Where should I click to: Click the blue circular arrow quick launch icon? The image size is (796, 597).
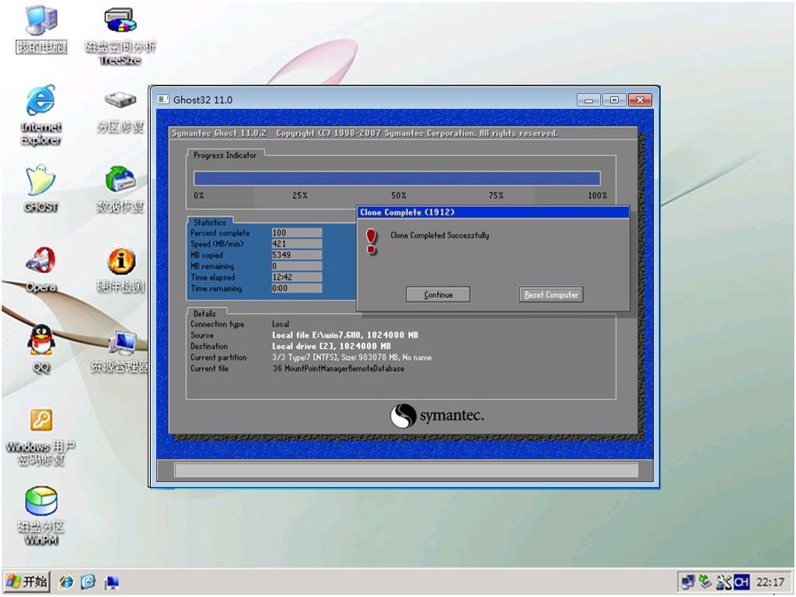pyautogui.click(x=89, y=581)
